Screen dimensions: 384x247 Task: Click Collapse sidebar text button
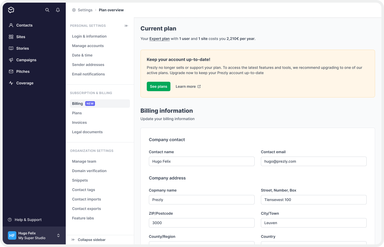pyautogui.click(x=92, y=240)
